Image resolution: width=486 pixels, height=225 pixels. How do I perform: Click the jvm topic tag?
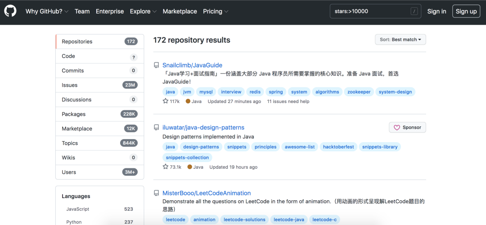point(187,92)
